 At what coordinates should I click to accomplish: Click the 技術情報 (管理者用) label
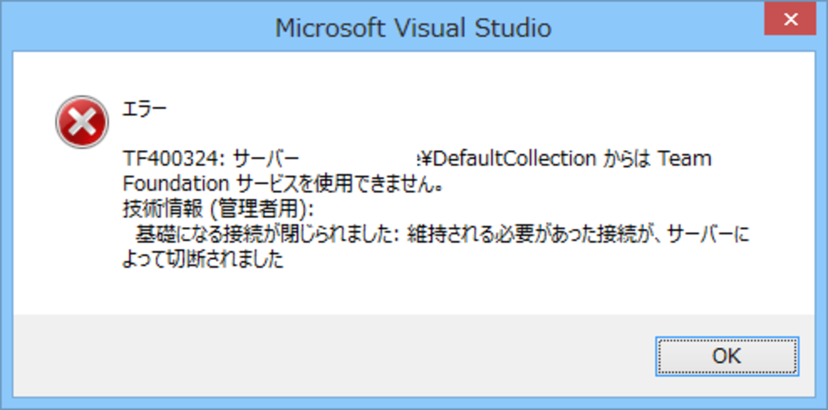click(218, 209)
